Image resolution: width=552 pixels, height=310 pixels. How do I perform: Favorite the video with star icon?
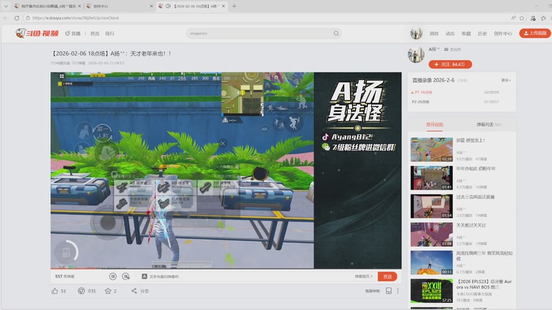(108, 291)
